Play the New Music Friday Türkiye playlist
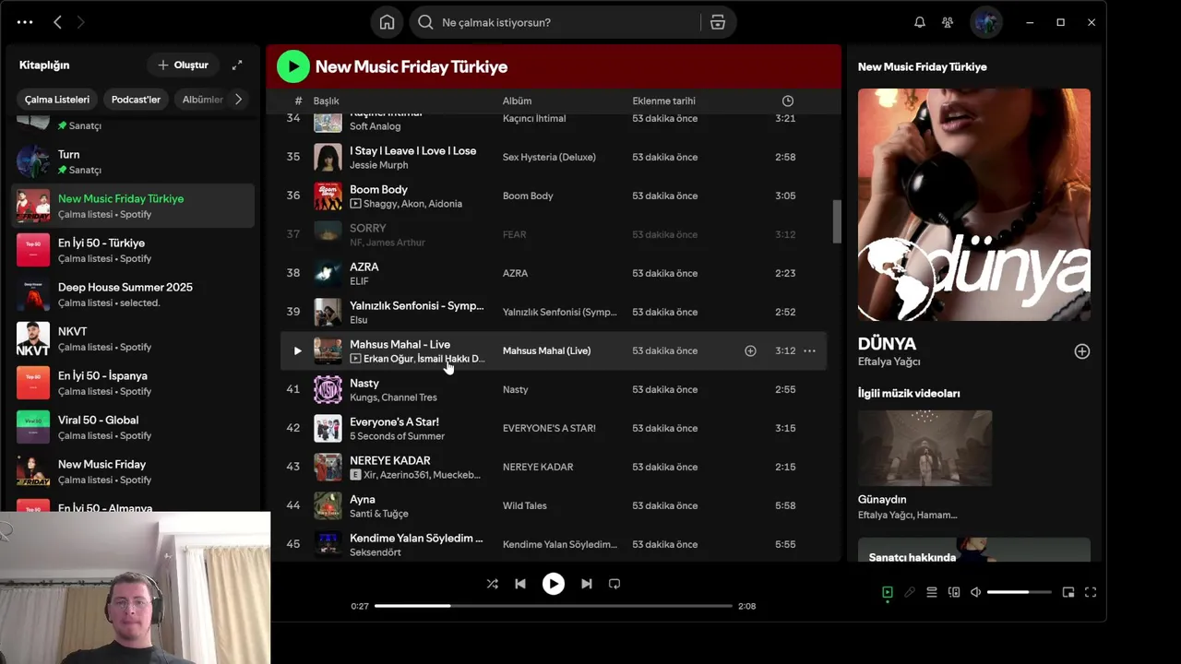 293,66
